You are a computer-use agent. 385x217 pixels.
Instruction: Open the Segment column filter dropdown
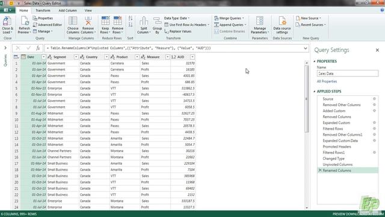coord(76,57)
